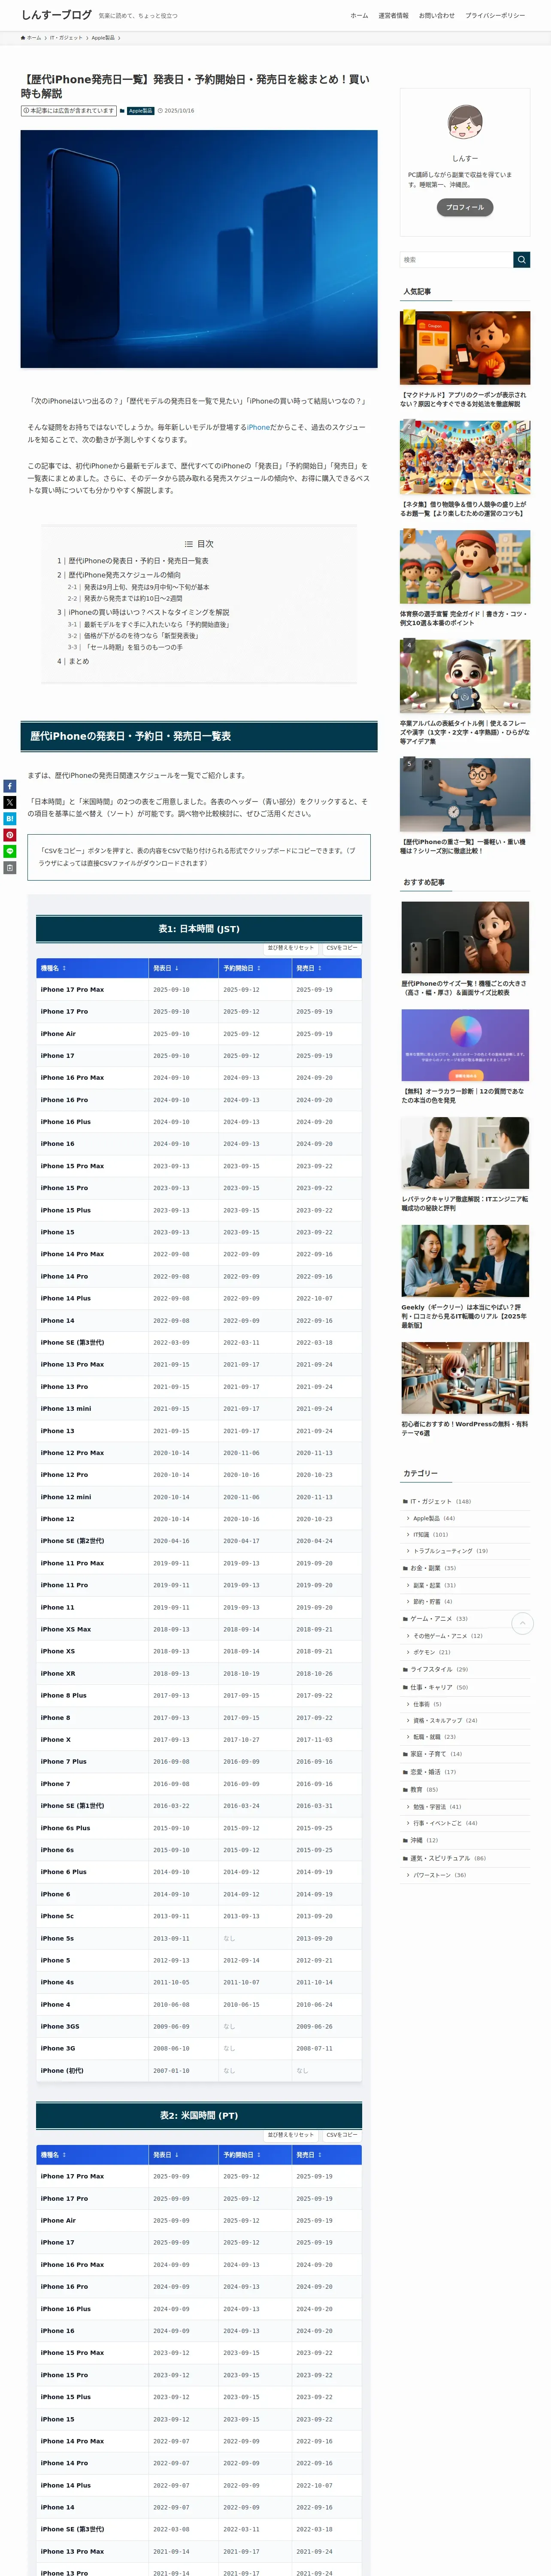The height and width of the screenshot is (2576, 551).
Task: Open the プライバシーポリシー menu item
Action: 495,16
